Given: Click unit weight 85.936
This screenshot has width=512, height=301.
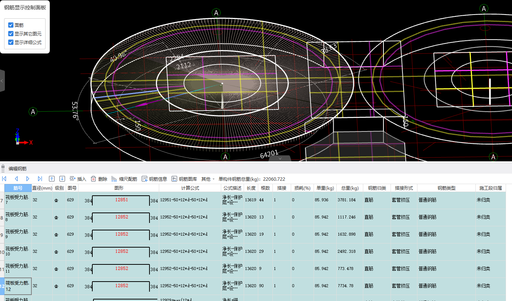Looking at the screenshot, I should pos(322,200).
